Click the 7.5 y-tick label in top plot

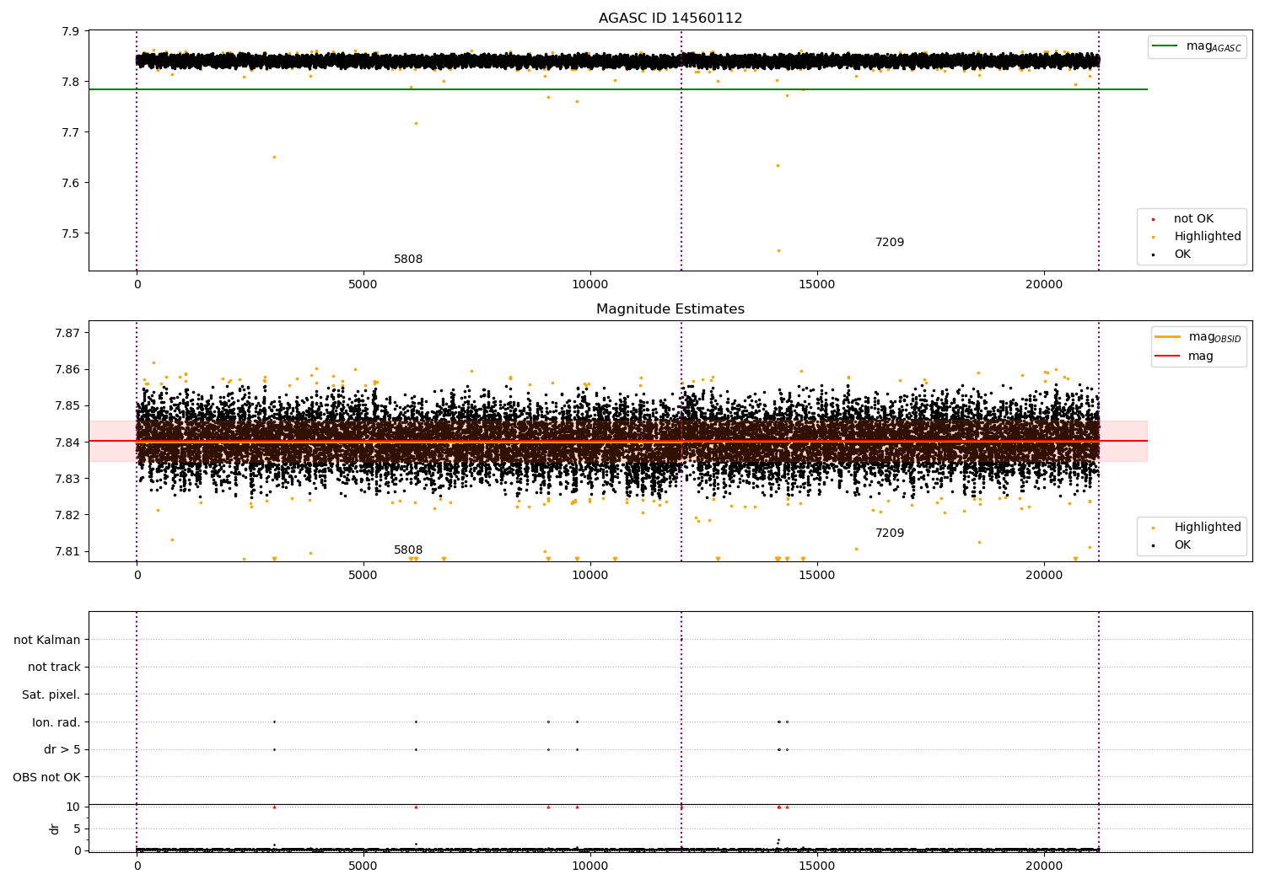tap(71, 234)
